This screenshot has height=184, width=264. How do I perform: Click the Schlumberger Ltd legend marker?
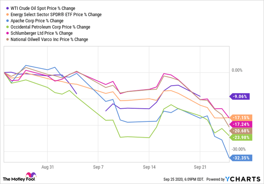coord(7,33)
